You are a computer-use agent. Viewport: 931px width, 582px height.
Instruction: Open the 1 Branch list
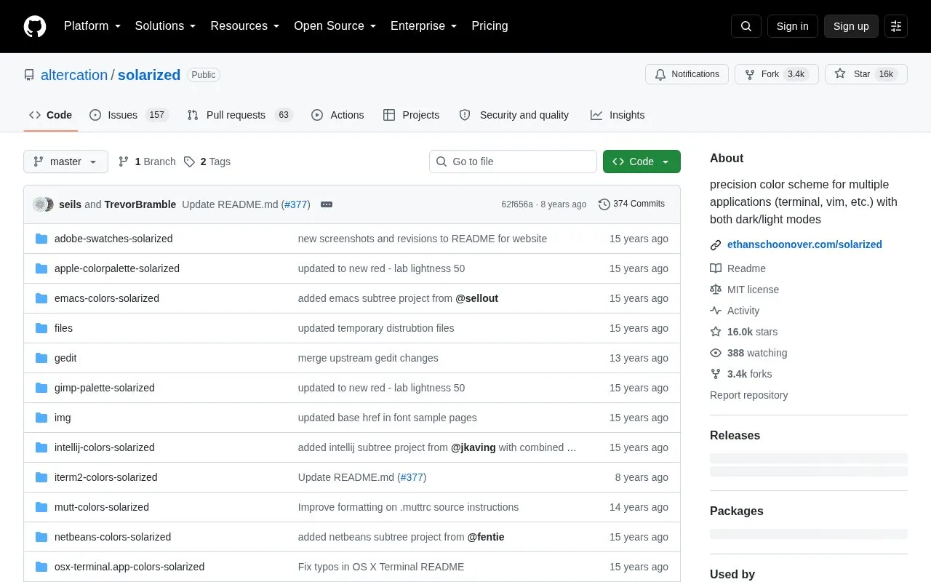point(147,162)
